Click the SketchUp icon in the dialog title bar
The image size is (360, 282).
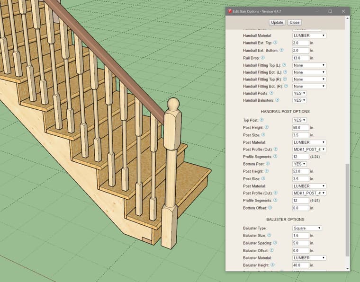pos(230,11)
